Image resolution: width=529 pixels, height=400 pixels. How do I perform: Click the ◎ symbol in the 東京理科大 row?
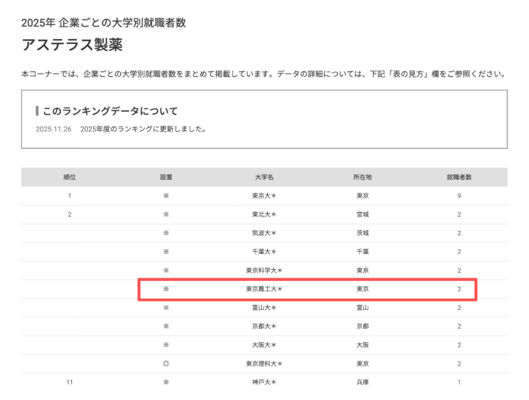(x=166, y=364)
